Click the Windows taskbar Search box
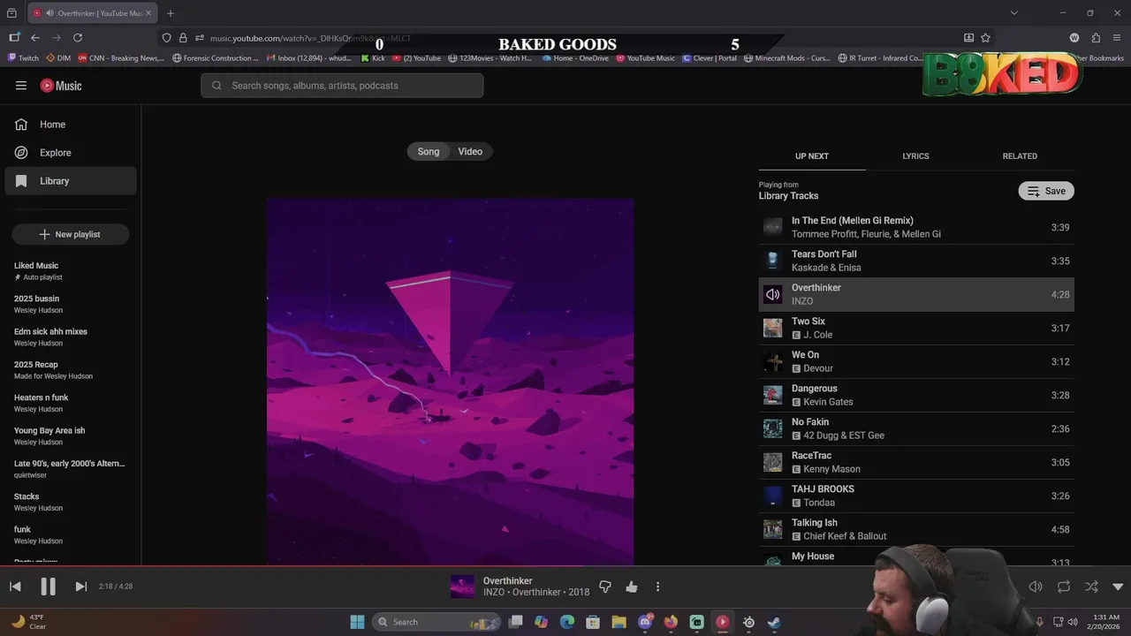The width and height of the screenshot is (1131, 636). [x=435, y=622]
